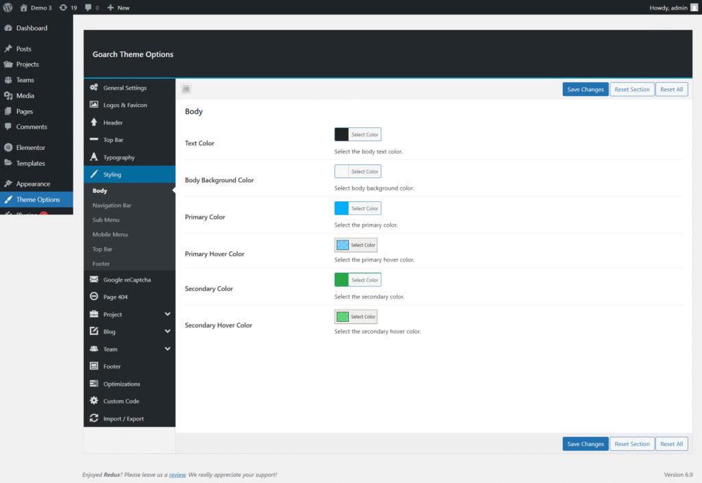702x483 pixels.
Task: Click the Secondary Hover Color swatch
Action: [343, 317]
